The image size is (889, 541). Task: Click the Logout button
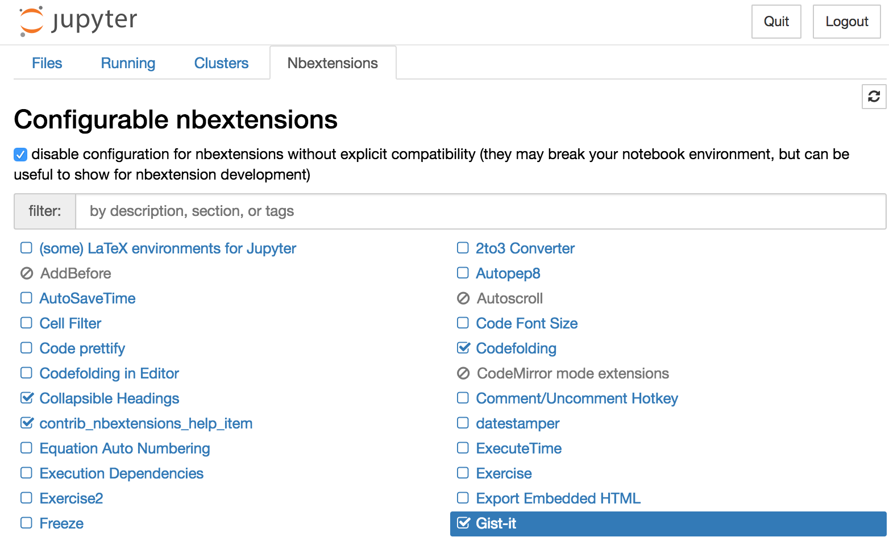point(846,22)
